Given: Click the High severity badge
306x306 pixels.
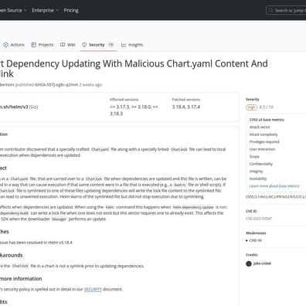Looking at the screenshot, I should pyautogui.click(x=251, y=107).
